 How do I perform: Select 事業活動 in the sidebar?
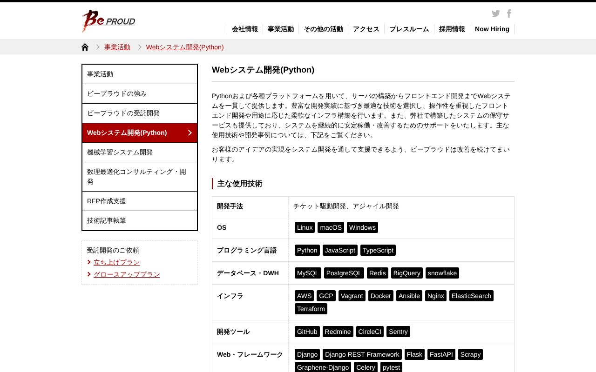tap(140, 74)
